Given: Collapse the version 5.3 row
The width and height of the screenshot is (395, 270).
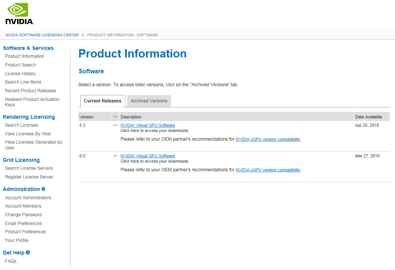Looking at the screenshot, I should (115, 125).
